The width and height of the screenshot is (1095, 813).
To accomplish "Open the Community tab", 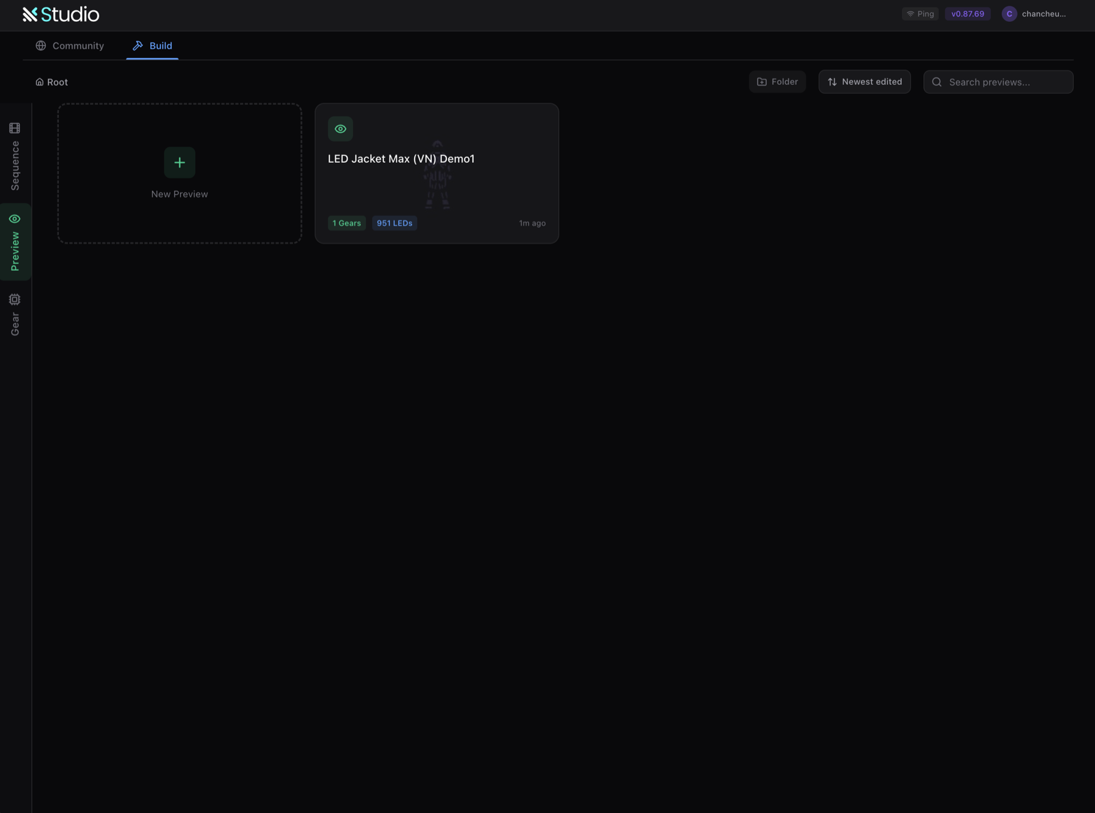I will point(70,46).
